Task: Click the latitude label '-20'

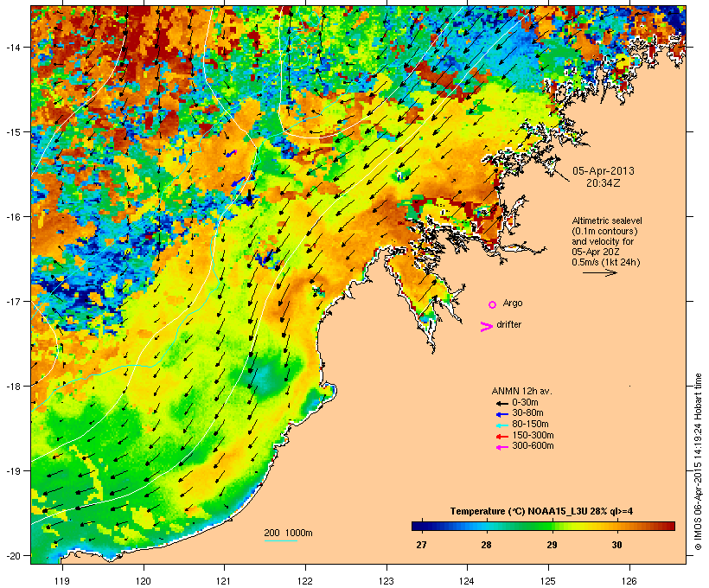Action: (x=12, y=555)
